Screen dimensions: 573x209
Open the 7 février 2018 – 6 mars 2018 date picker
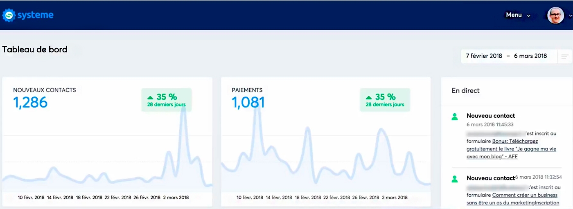point(506,56)
